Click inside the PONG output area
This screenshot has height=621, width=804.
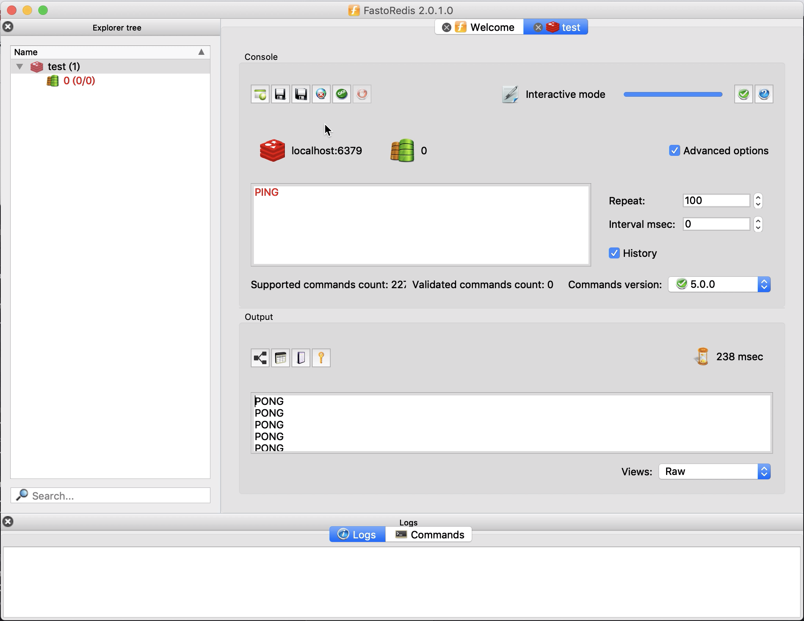tap(512, 423)
